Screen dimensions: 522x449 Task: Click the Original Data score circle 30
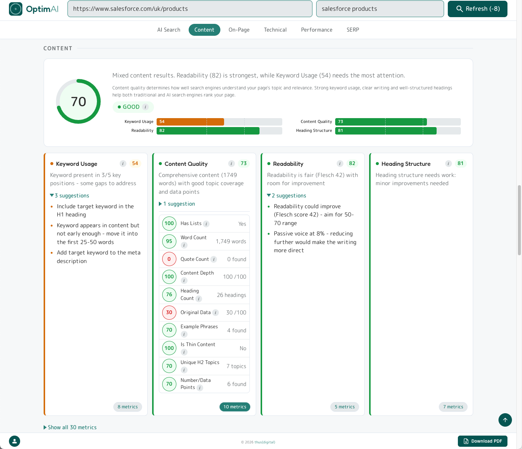click(x=169, y=312)
